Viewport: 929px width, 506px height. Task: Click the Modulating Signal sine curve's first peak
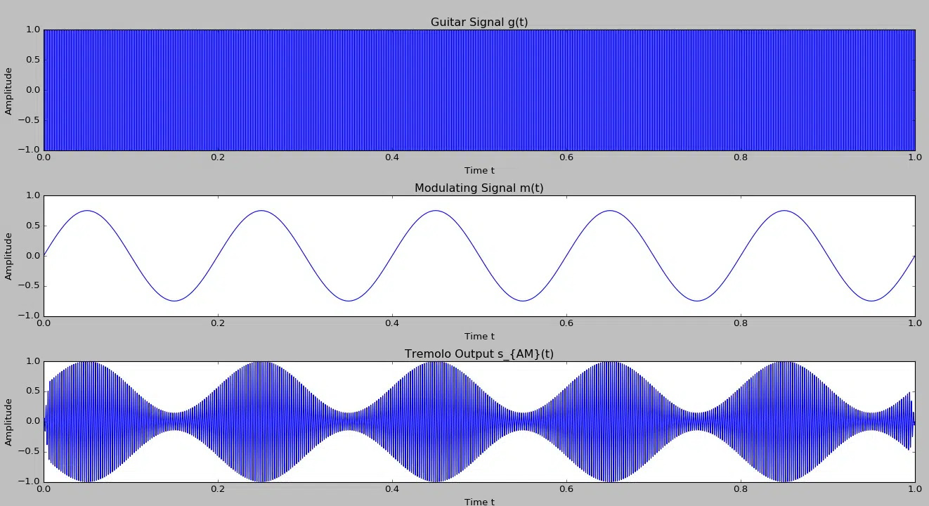(87, 211)
